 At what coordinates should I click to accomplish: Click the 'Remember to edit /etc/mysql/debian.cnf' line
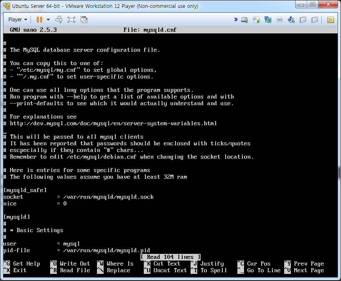[x=128, y=157]
